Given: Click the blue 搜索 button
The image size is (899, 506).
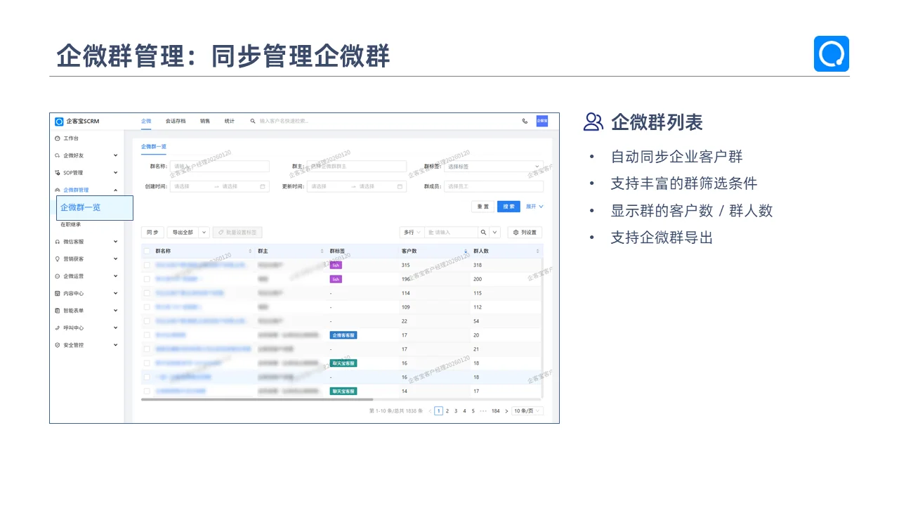Looking at the screenshot, I should 508,207.
